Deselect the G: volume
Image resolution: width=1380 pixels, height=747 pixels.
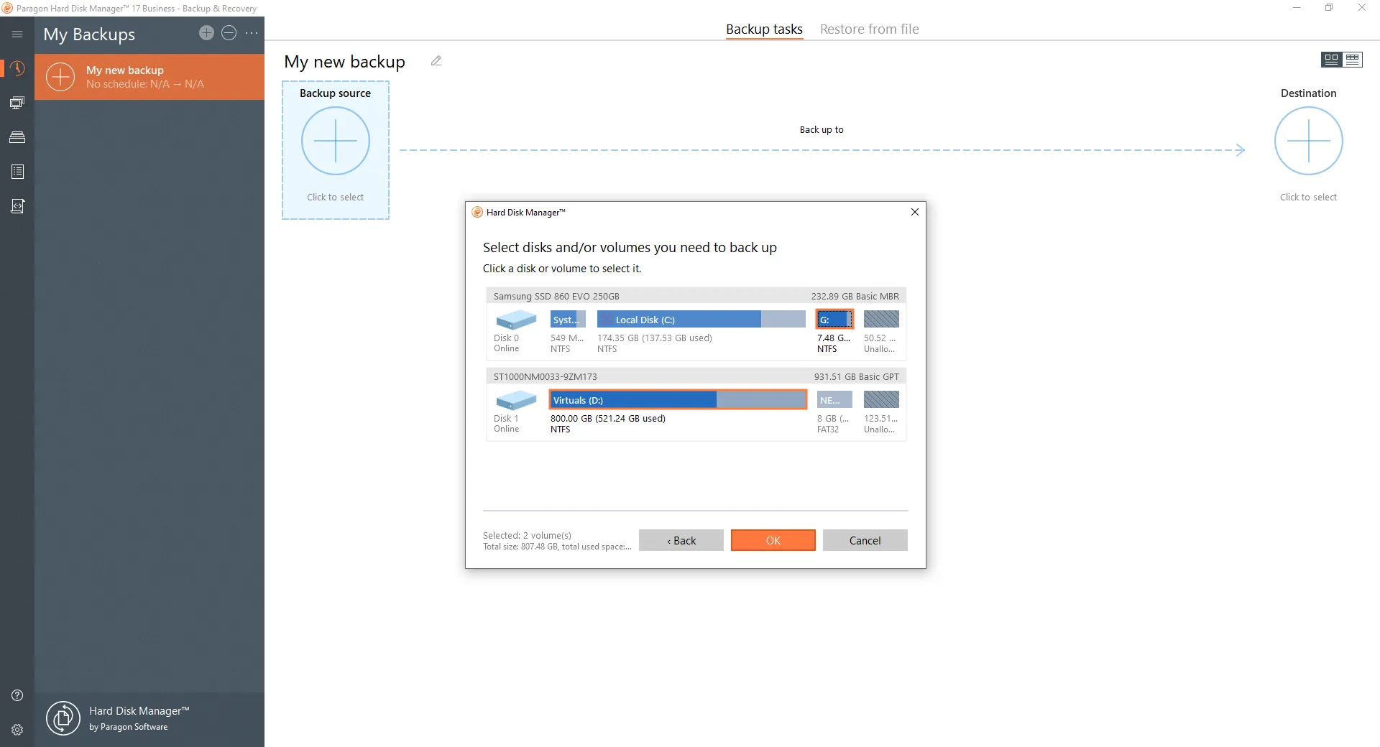834,319
